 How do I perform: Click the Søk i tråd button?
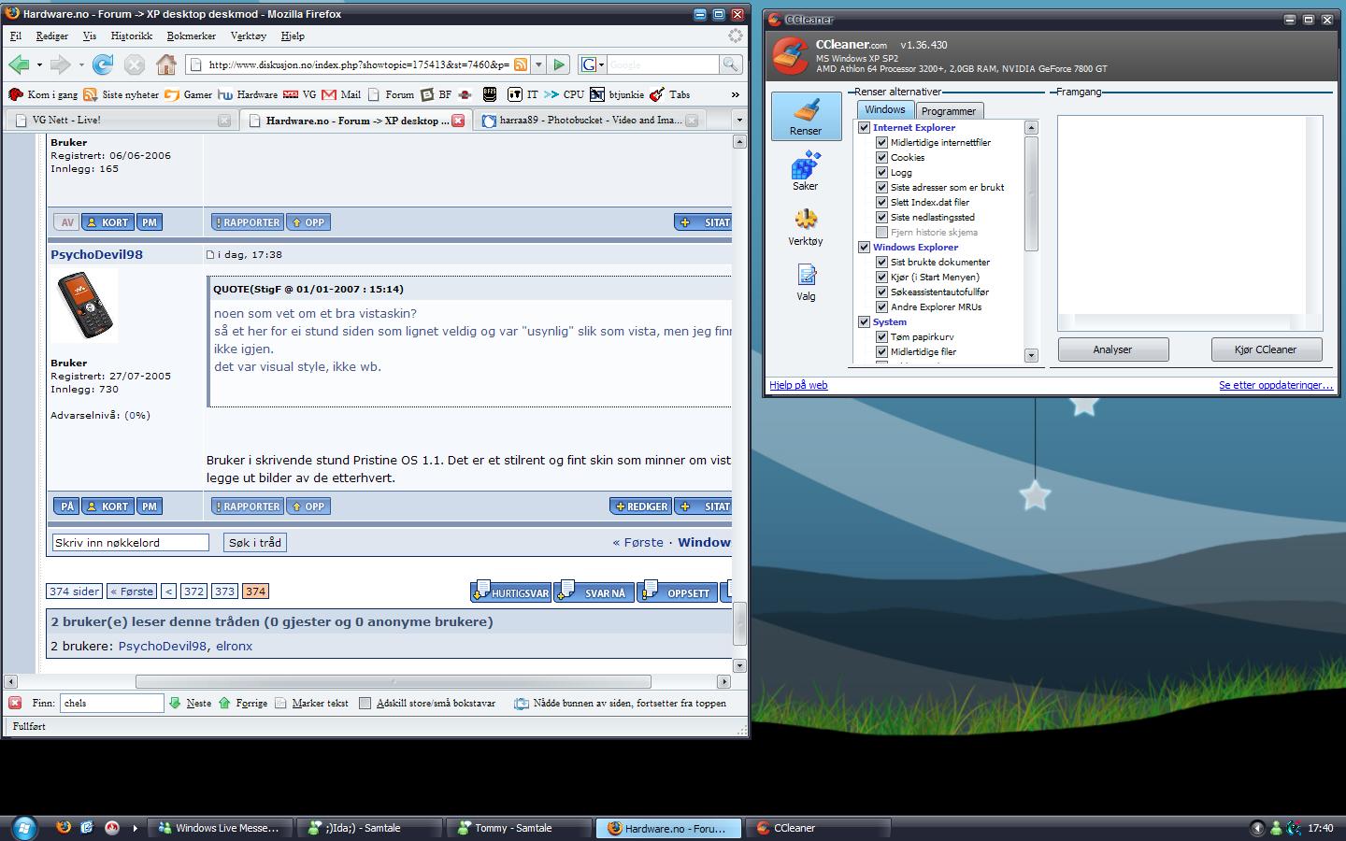click(x=255, y=542)
